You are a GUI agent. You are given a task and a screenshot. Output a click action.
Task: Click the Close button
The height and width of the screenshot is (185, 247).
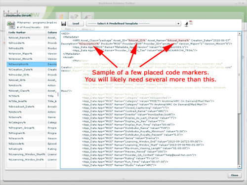(235, 175)
